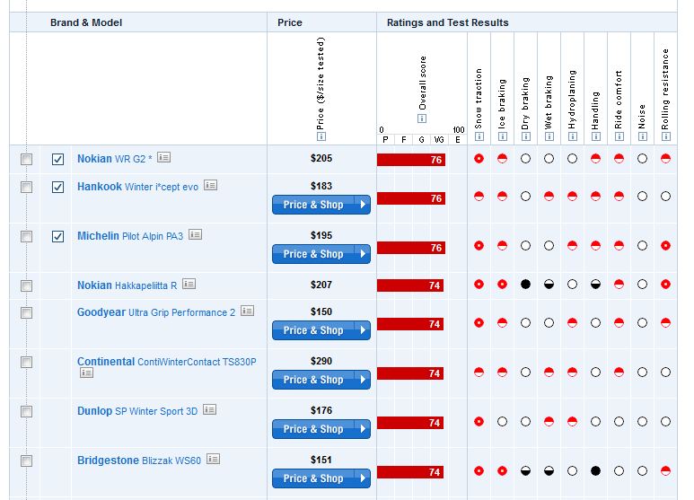Click Nokian WR G2 overall score bar 76
This screenshot has width=694, height=500.
[411, 160]
